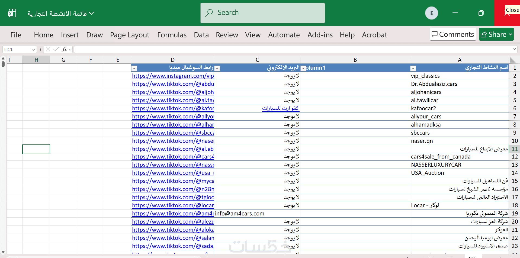
Task: Switch to the Home tab
Action: 44,35
